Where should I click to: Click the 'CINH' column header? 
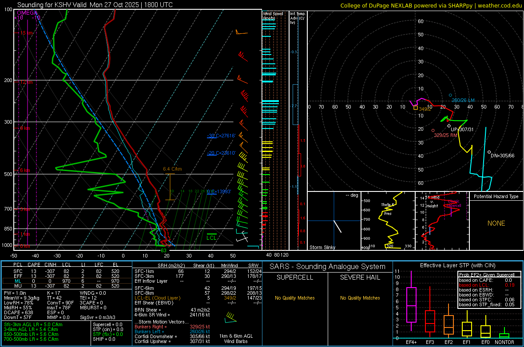51,265
